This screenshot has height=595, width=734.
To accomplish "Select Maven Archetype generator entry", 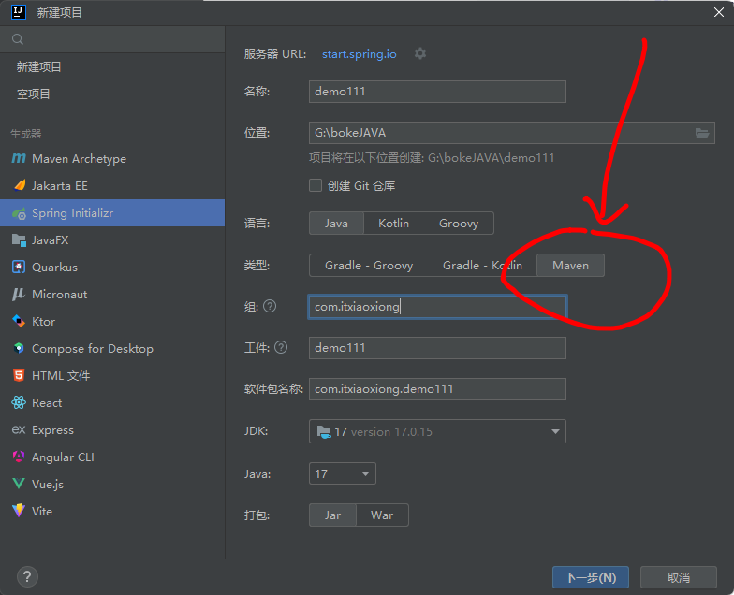I will [x=112, y=159].
